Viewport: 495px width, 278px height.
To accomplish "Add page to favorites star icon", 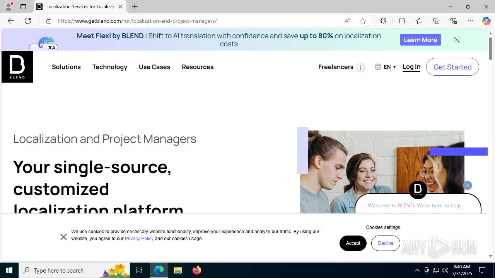I will [362, 21].
